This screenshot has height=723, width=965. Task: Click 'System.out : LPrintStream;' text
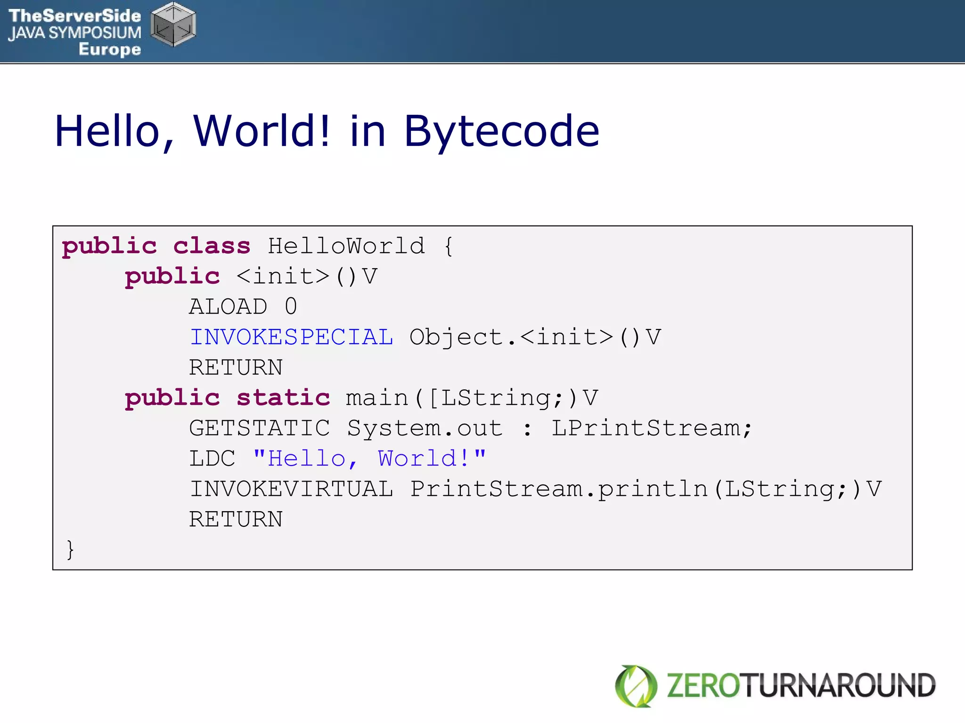coord(550,428)
